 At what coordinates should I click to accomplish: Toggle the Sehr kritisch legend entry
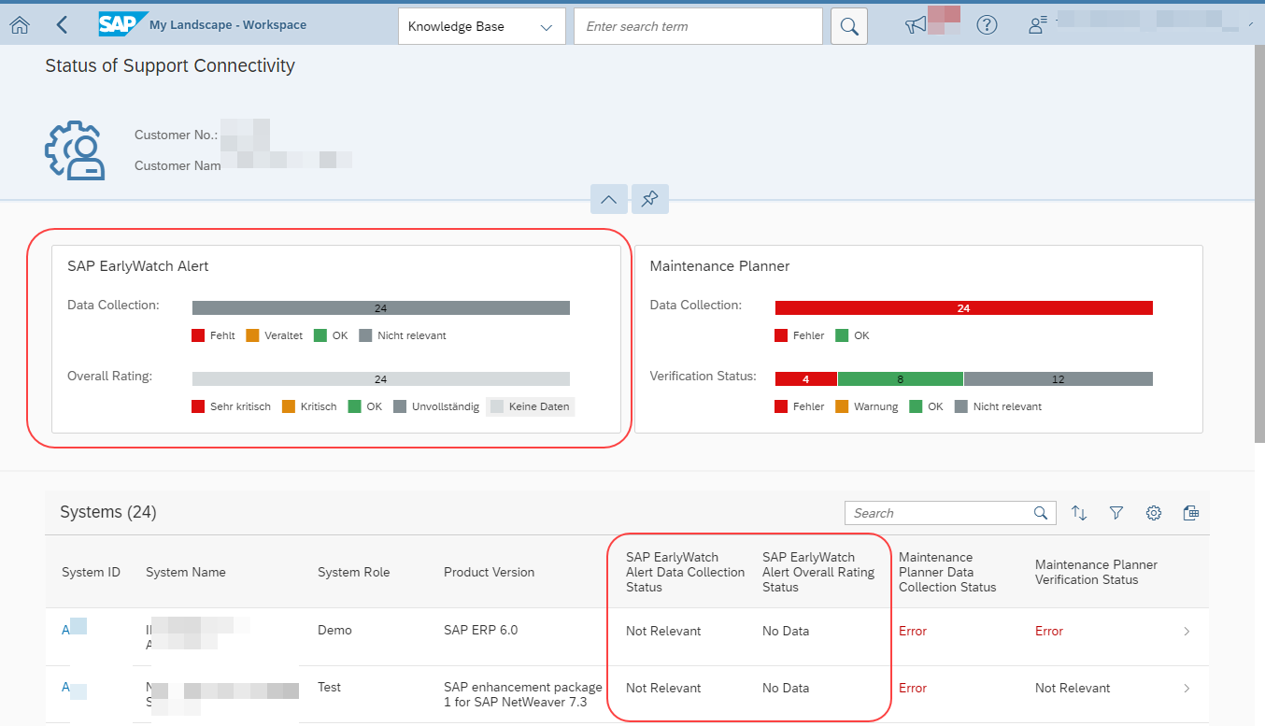click(231, 406)
